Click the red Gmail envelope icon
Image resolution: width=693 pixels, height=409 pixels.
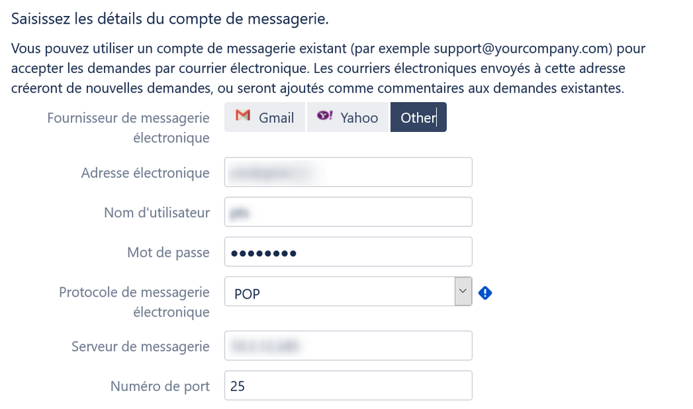(243, 115)
